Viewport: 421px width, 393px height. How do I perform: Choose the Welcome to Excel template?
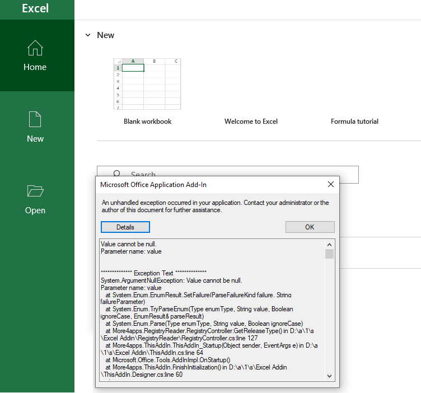[x=251, y=121]
